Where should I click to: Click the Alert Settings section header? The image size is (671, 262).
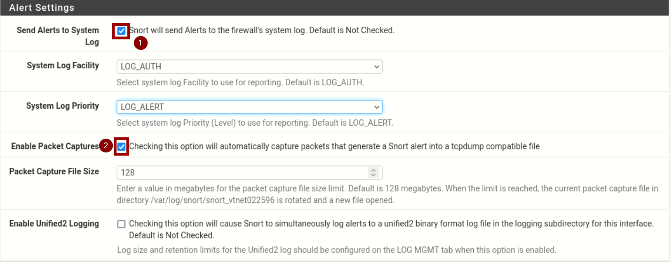point(42,8)
